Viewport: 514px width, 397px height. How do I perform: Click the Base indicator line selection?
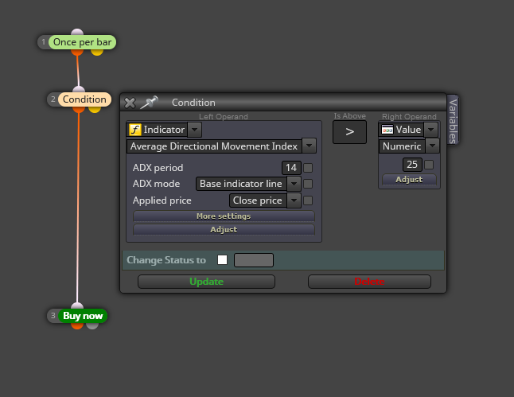coord(241,184)
